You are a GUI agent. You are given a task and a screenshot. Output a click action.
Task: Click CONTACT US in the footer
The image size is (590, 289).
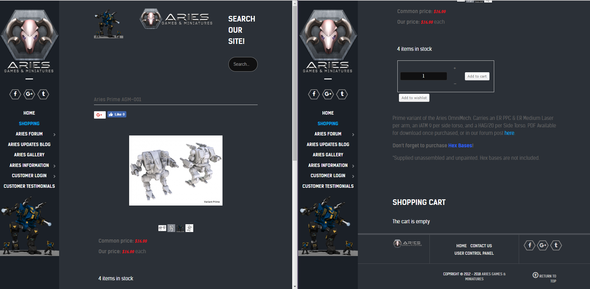481,246
